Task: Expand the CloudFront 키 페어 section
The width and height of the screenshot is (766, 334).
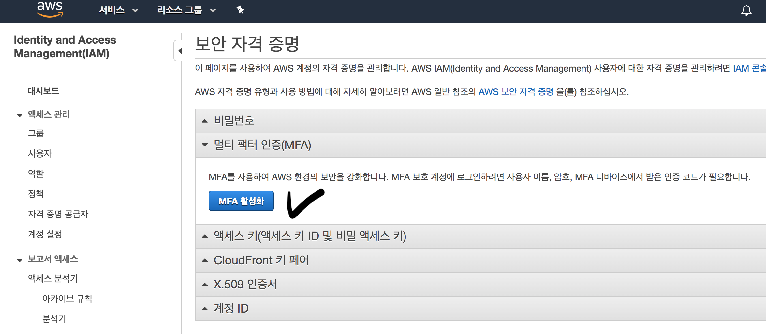Action: [x=480, y=260]
